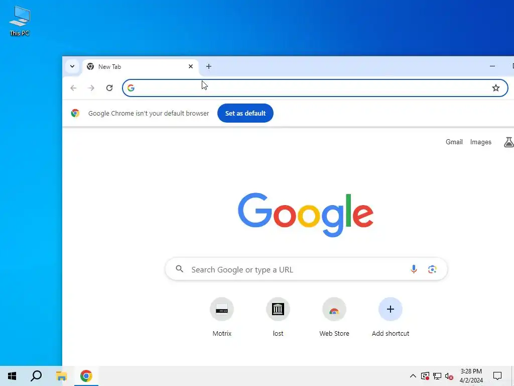Click the Set as default button
The image size is (514, 386).
point(245,113)
